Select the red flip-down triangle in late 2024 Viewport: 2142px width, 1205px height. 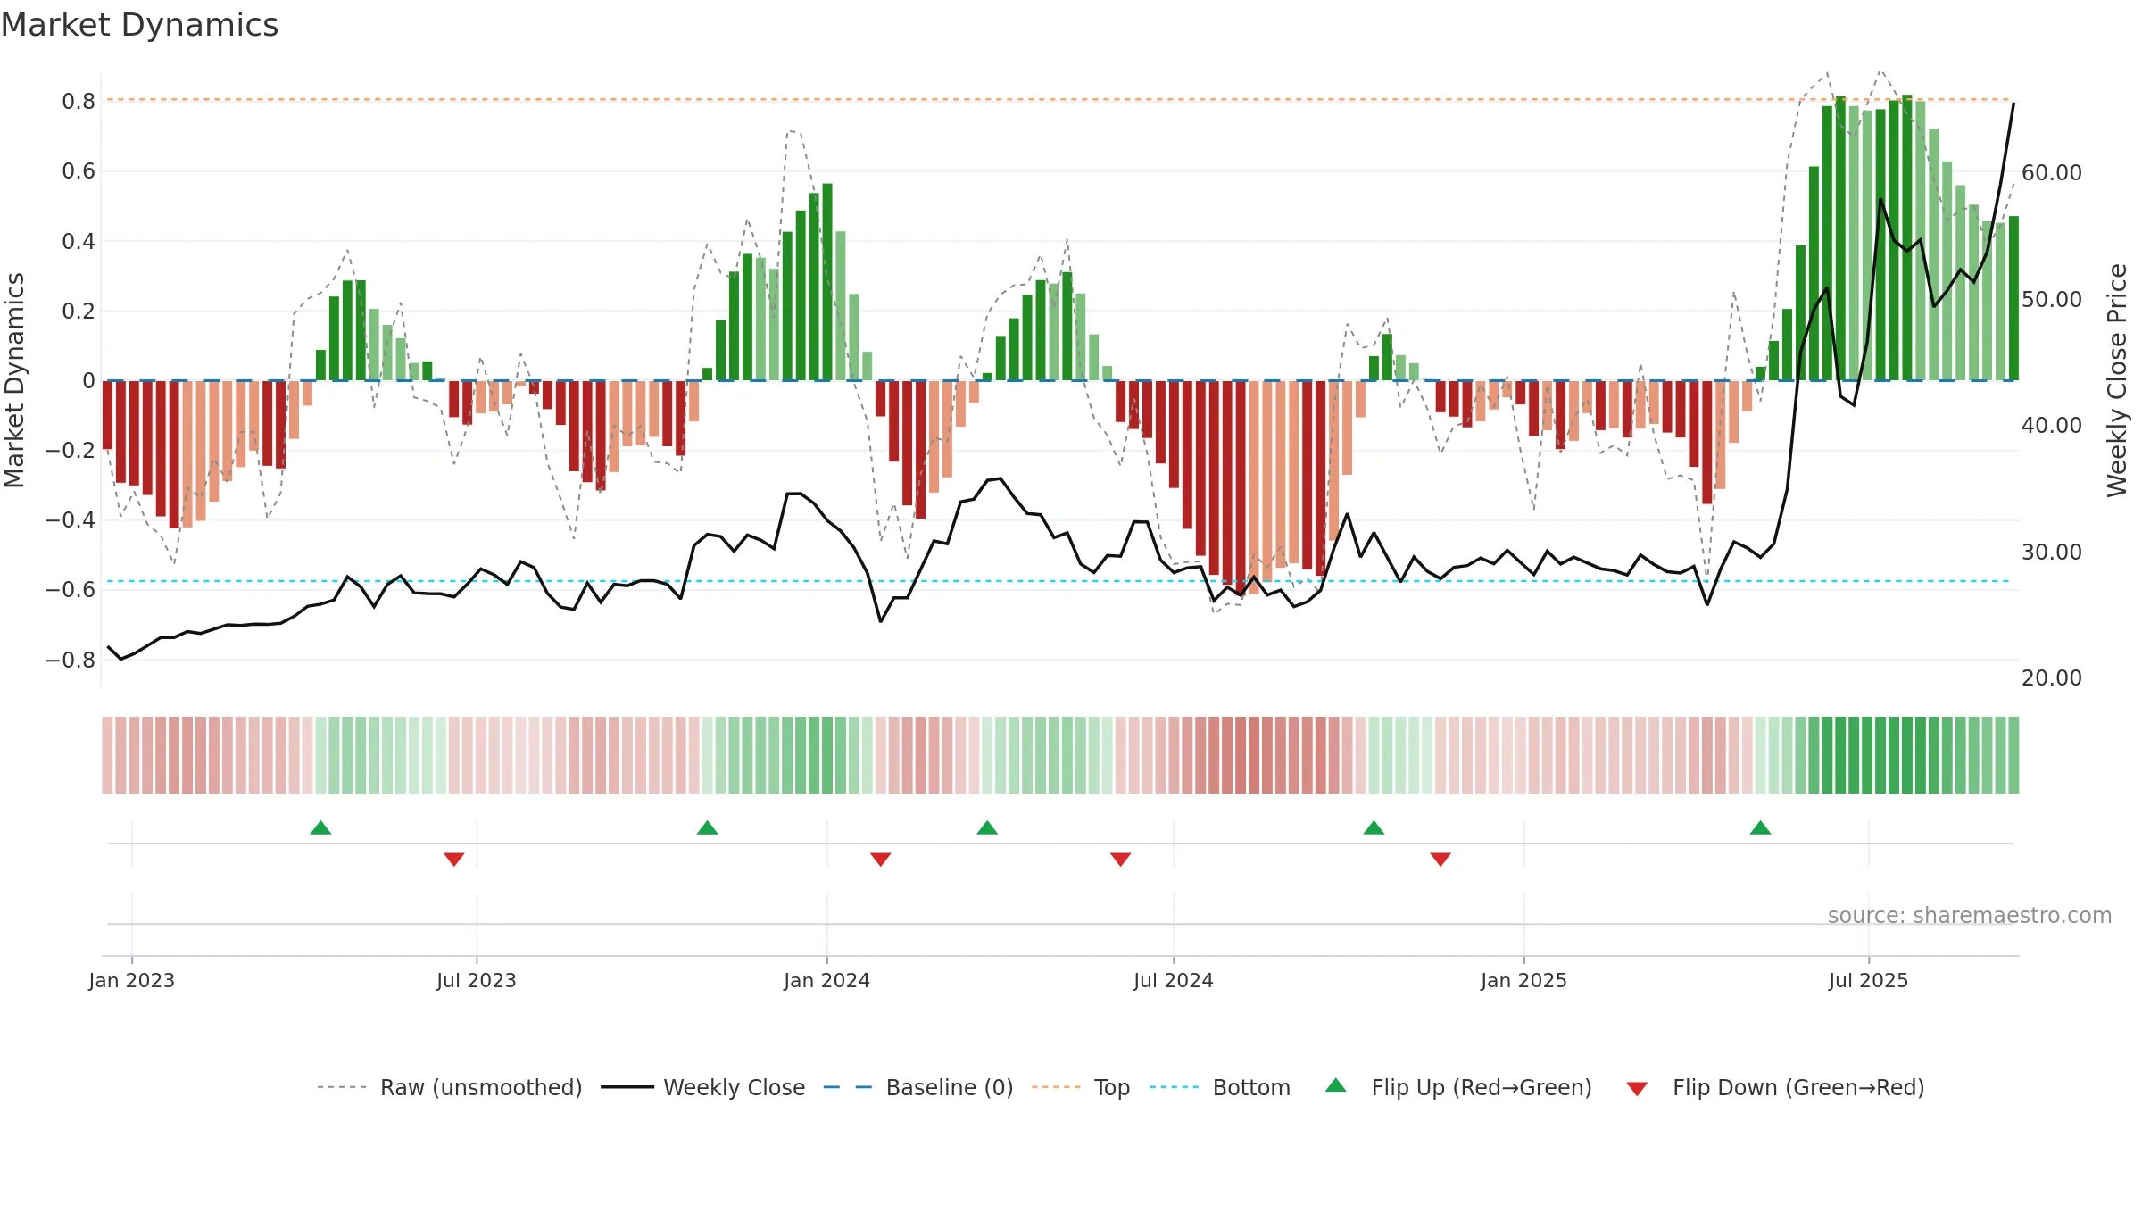(1440, 859)
